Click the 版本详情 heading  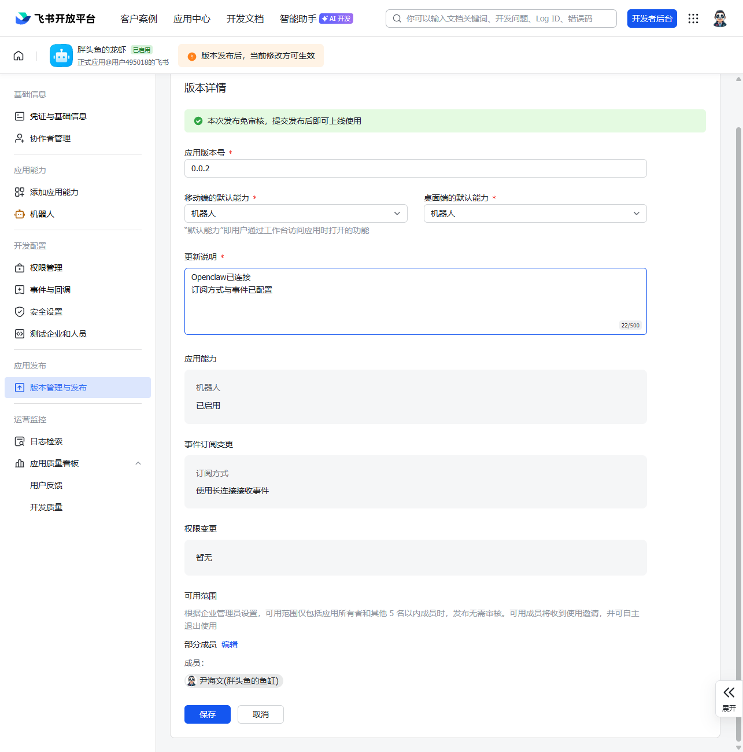point(205,88)
